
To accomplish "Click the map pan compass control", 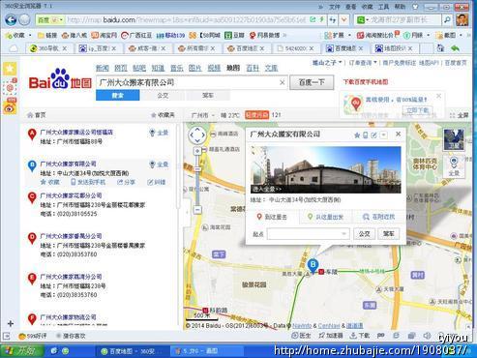I will click(197, 135).
